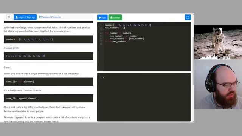Click the Login / Sign up button
The height and width of the screenshot is (136, 242).
pos(25,17)
